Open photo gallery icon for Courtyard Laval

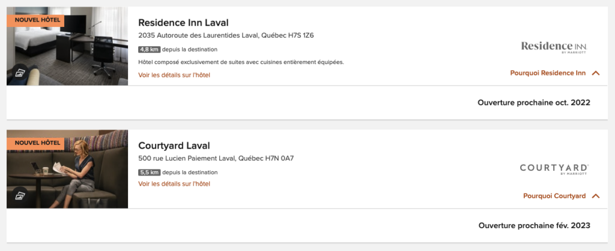[x=19, y=196]
